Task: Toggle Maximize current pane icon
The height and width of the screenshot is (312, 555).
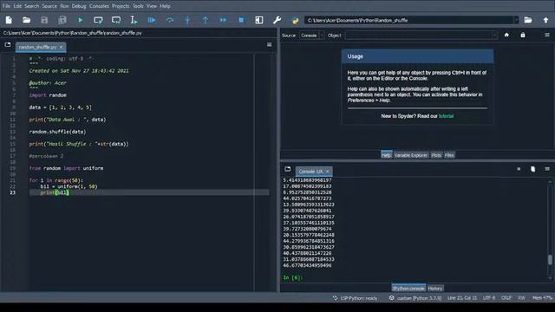Action: [x=259, y=20]
